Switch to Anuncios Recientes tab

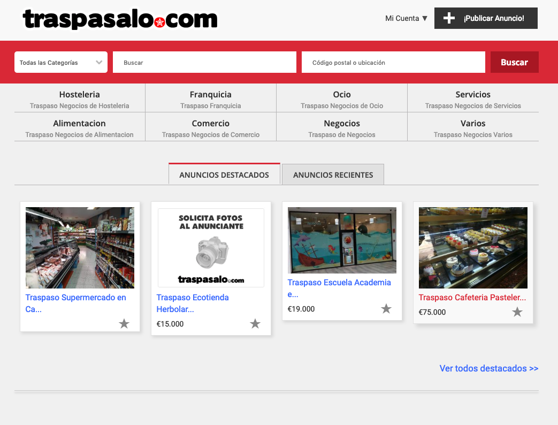pyautogui.click(x=333, y=174)
